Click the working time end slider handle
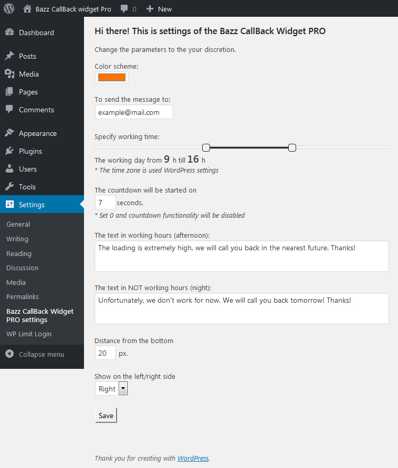398x468 pixels. (x=292, y=147)
